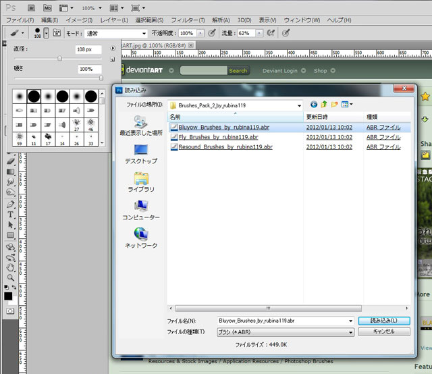432x374 pixels.
Task: Go up one folder level
Action: pos(324,104)
